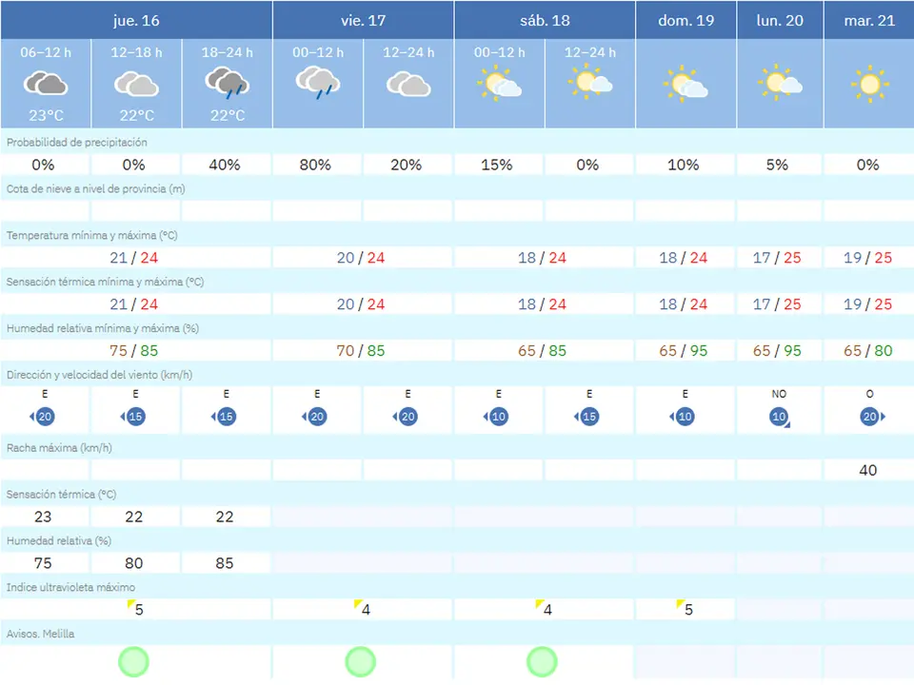The width and height of the screenshot is (914, 685).
Task: Click the 80% precipitation probability value
Action: (x=315, y=165)
